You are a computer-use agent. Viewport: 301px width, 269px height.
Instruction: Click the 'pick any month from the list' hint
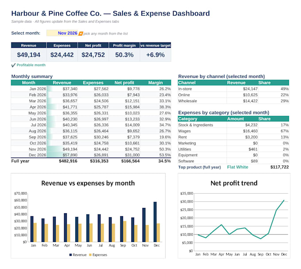point(106,34)
